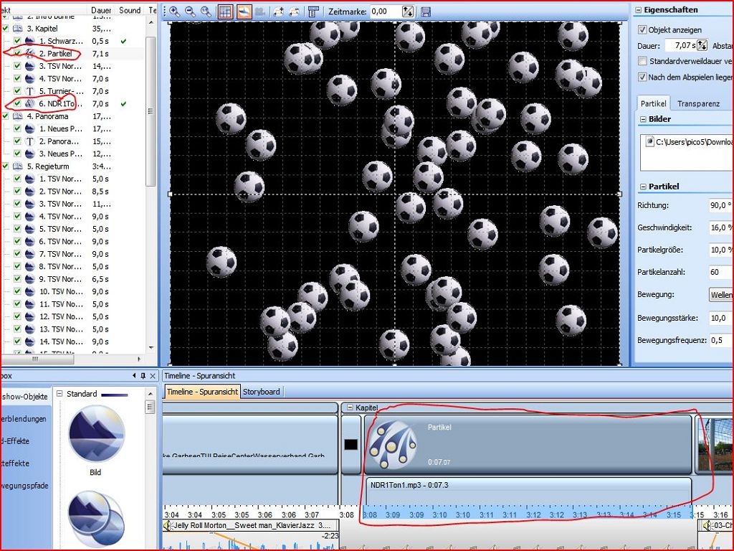
Task: Pin the toolbox panel with pushpin icon
Action: (143, 376)
